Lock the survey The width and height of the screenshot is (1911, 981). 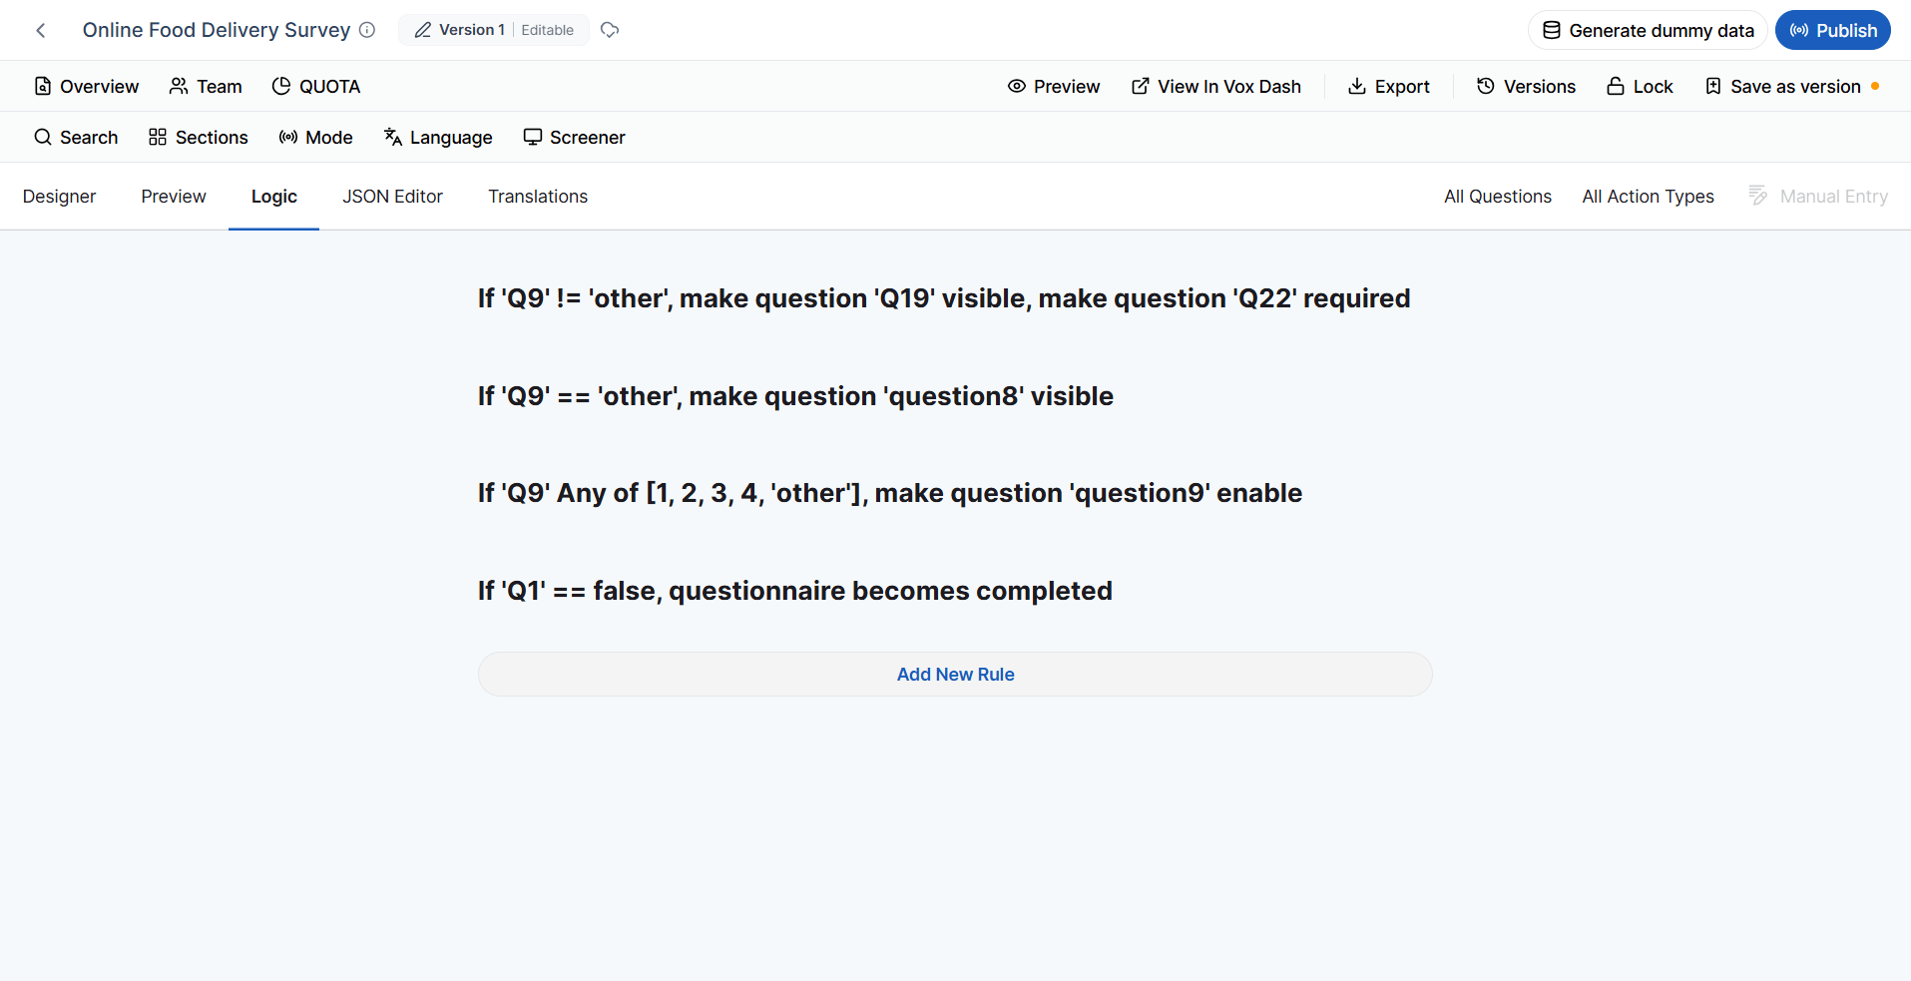coord(1640,87)
